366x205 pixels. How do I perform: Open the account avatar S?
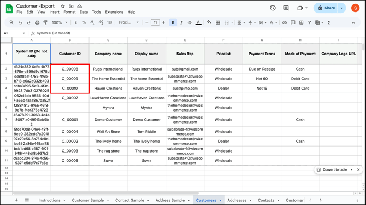click(355, 8)
